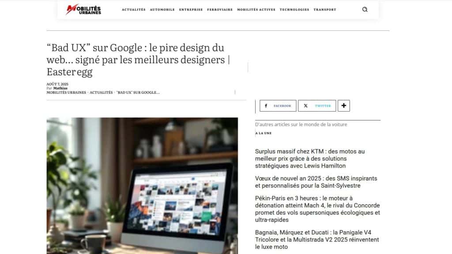The height and width of the screenshot is (254, 452).
Task: Open Mobilités Actives section
Action: (x=256, y=10)
